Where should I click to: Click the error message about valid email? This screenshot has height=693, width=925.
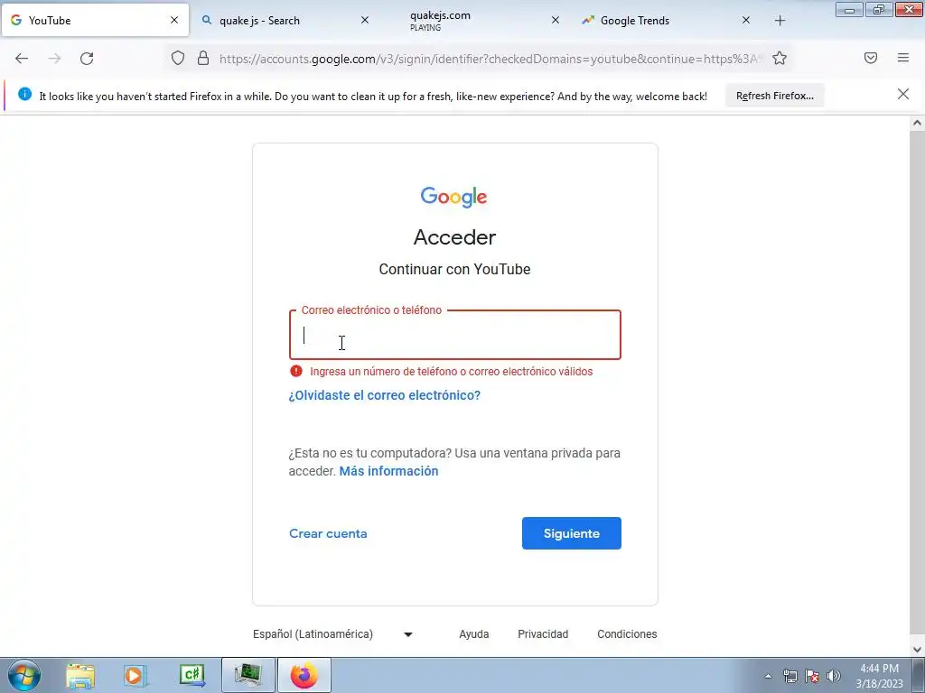point(452,371)
